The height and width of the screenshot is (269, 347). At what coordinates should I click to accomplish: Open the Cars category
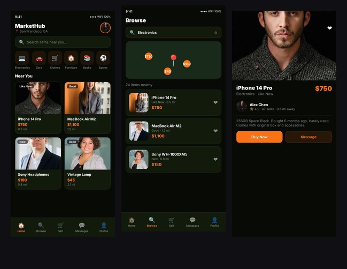(39, 58)
